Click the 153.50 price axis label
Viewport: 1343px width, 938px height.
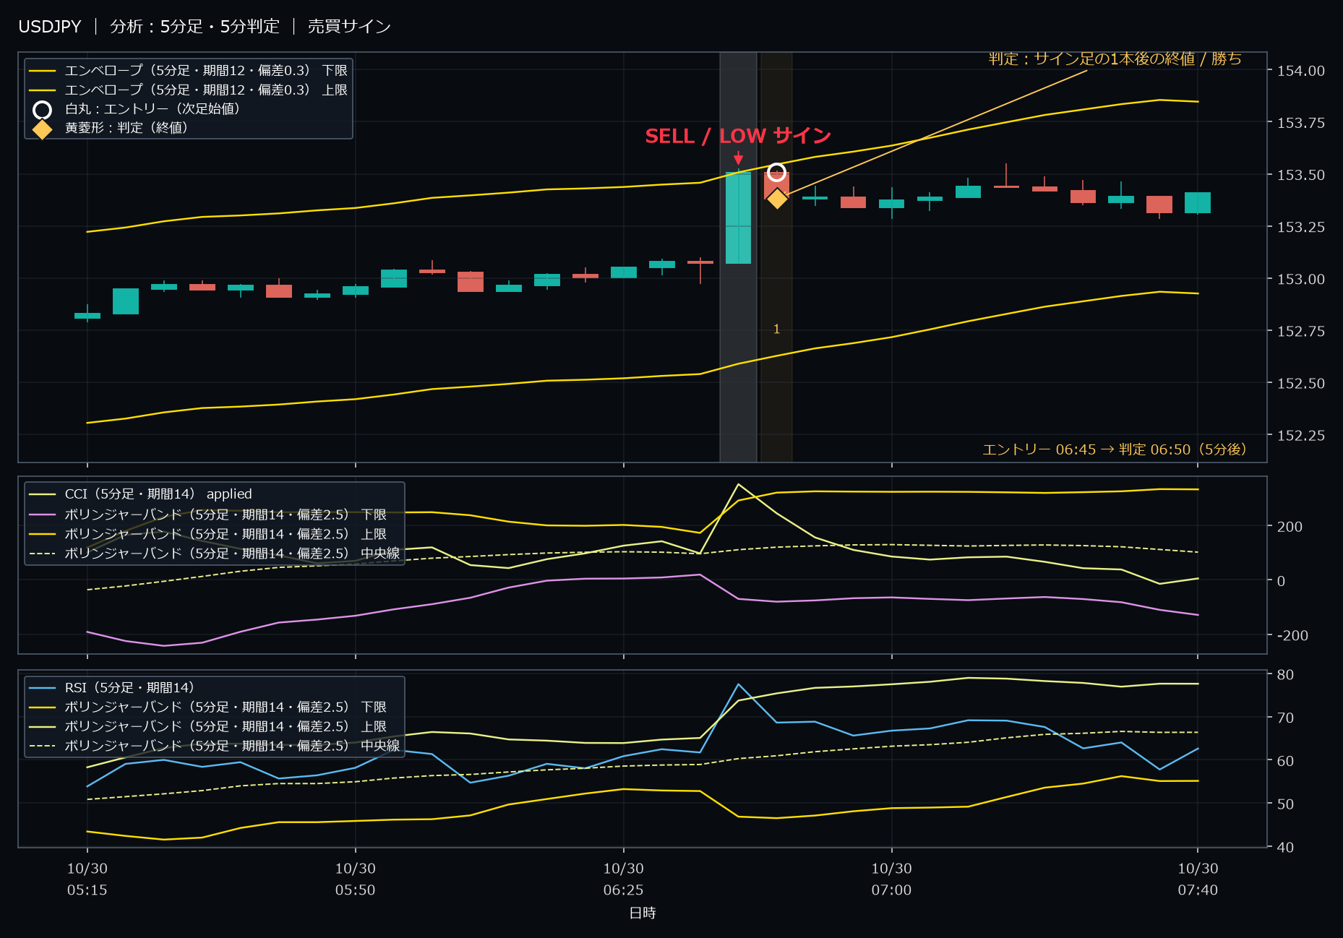(x=1300, y=175)
